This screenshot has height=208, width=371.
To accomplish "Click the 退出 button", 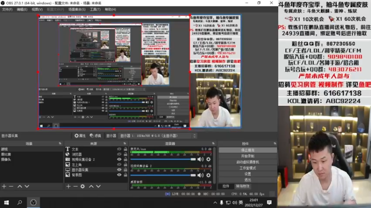I will tap(248, 180).
